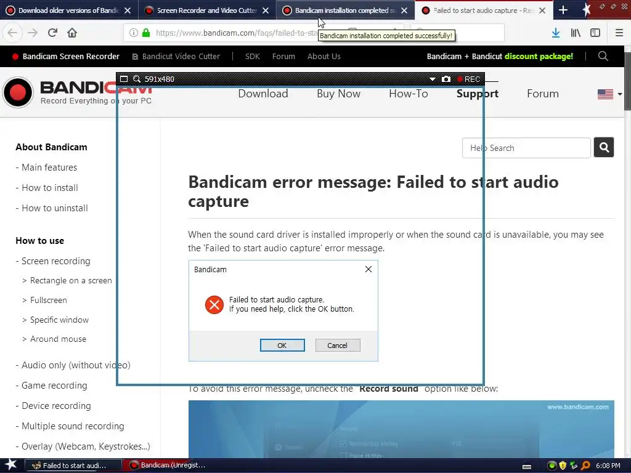Open a new browser tab with plus
The height and width of the screenshot is (473, 631).
pos(563,10)
